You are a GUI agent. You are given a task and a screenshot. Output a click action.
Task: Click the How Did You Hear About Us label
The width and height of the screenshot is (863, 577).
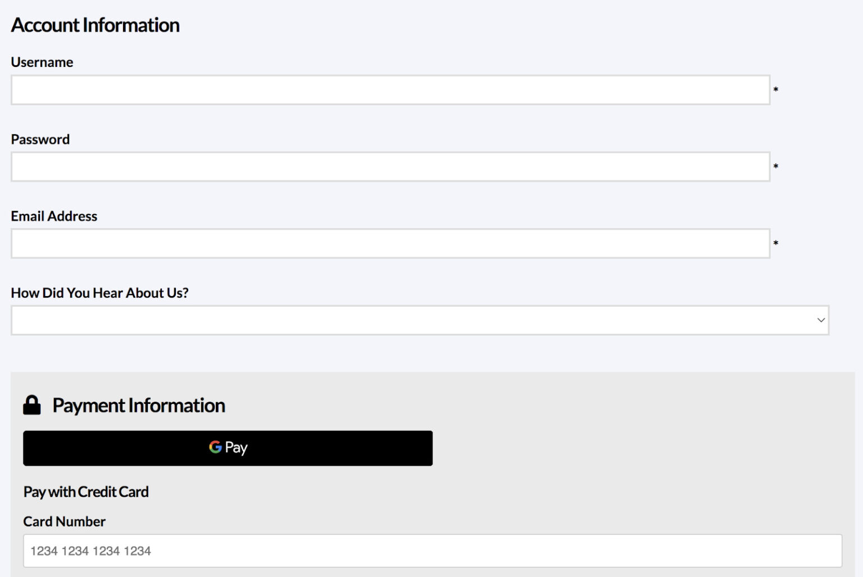coord(99,293)
